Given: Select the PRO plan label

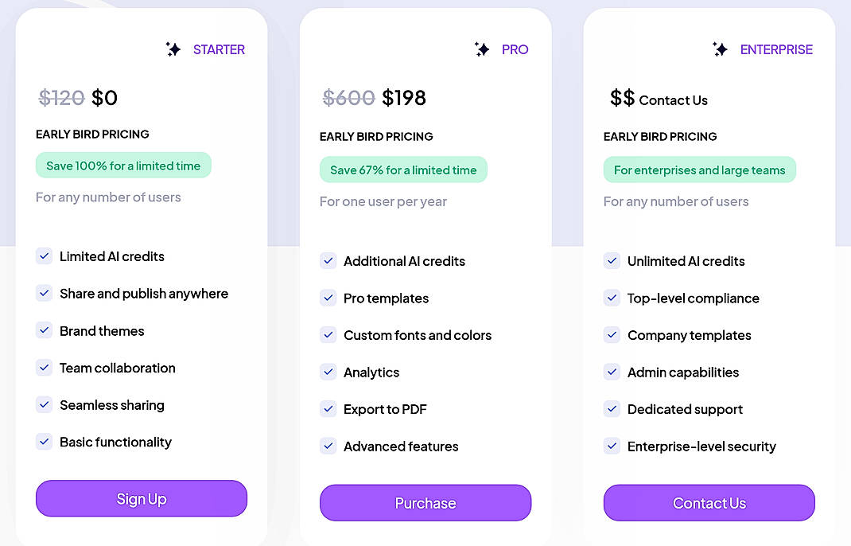Looking at the screenshot, I should (x=515, y=49).
